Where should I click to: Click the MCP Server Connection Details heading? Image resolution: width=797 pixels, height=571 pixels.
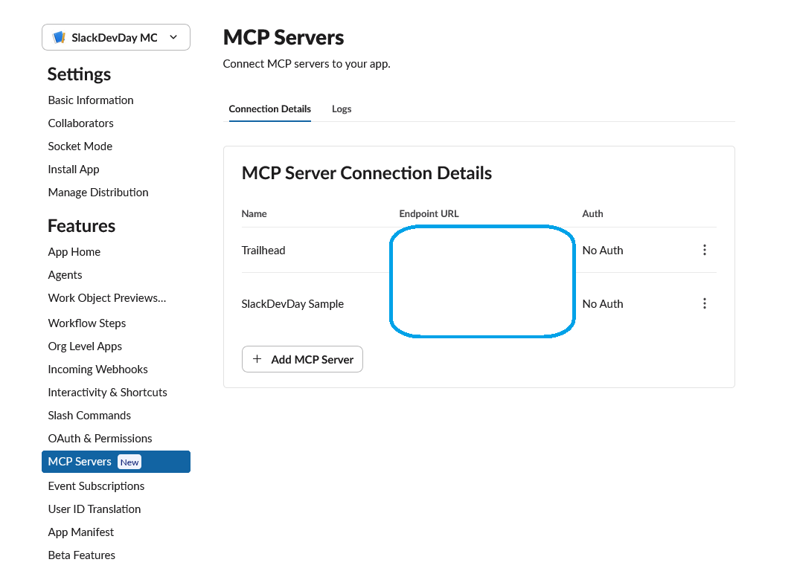pos(367,173)
